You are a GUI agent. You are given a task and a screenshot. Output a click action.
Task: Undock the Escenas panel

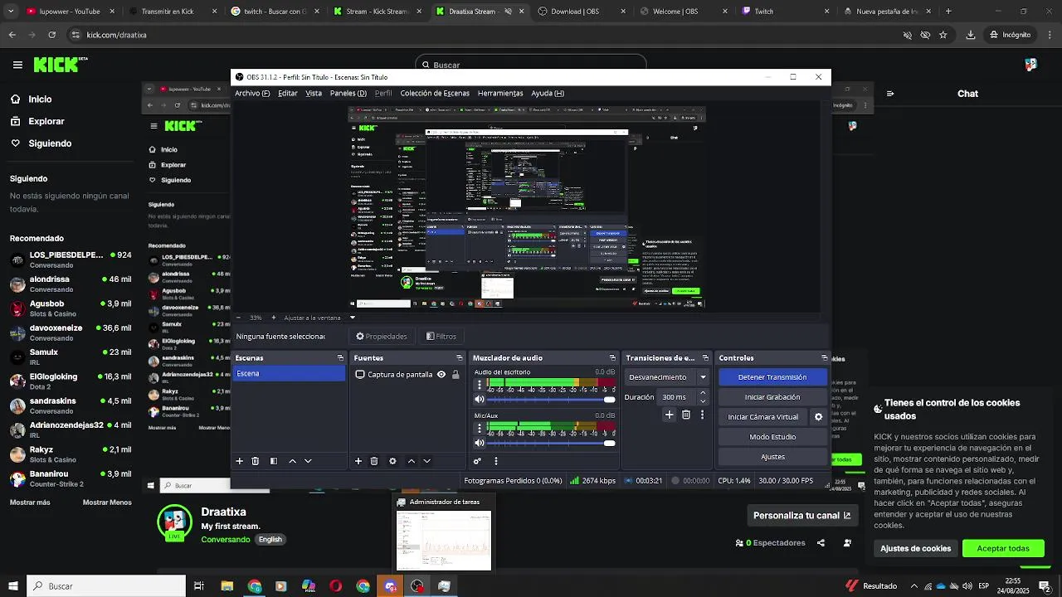pos(340,358)
